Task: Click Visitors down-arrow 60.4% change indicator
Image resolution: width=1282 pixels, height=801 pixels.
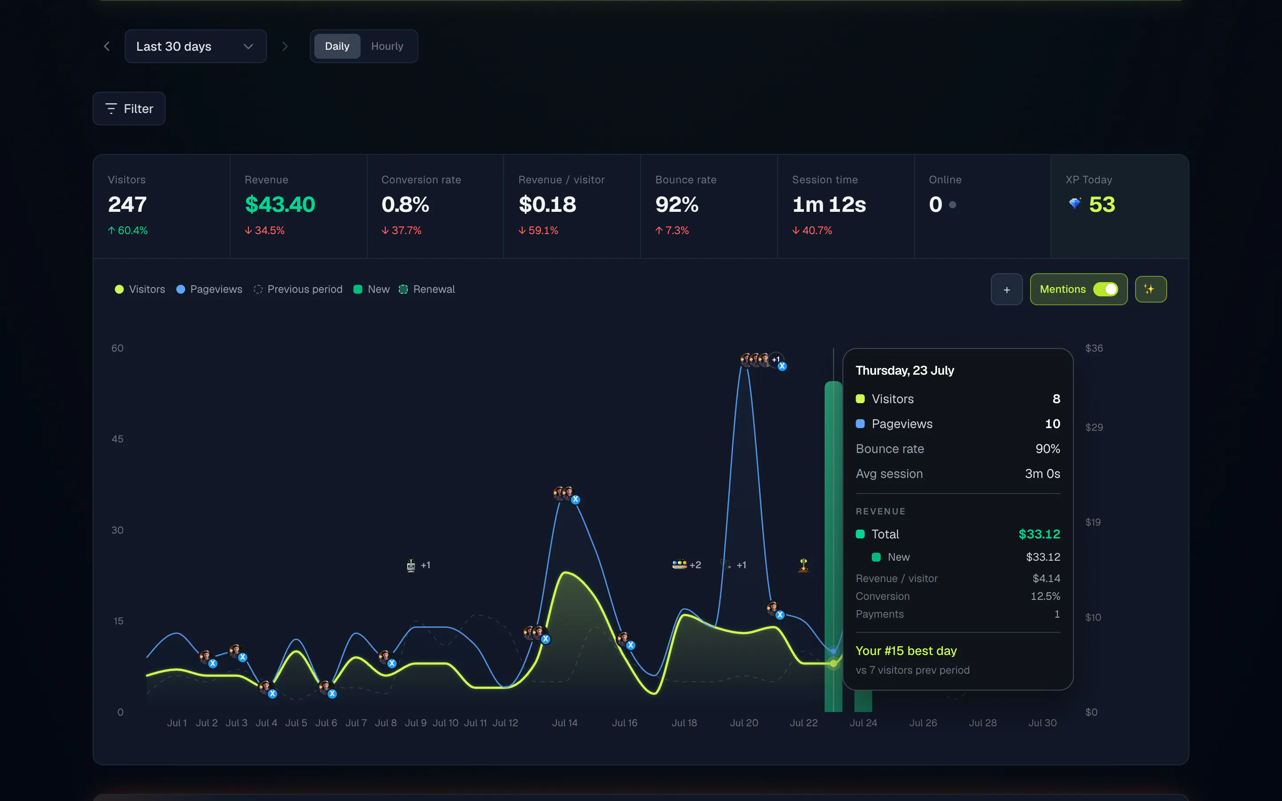Action: click(x=128, y=231)
